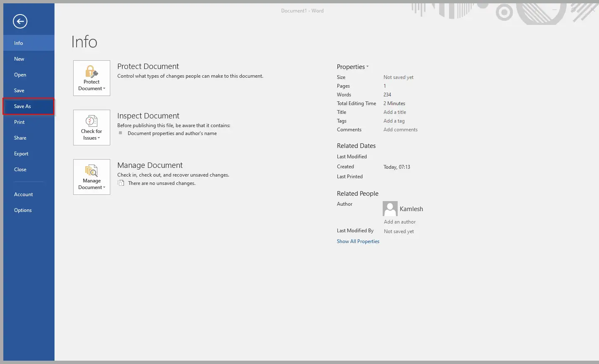Click the '2 Minutes' editing time value
The height and width of the screenshot is (364, 599).
point(394,103)
